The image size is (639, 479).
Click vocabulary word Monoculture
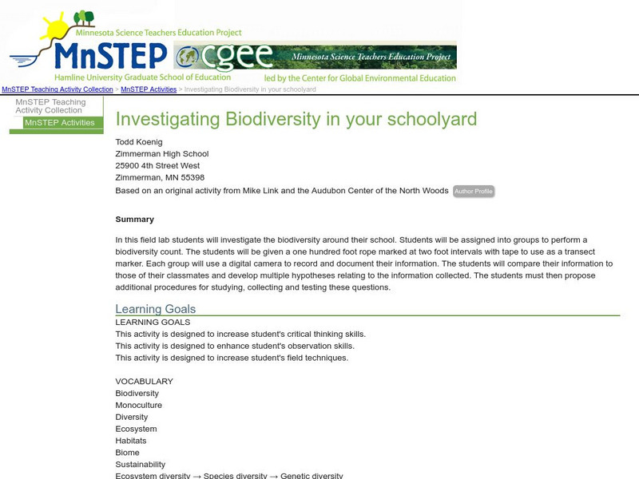tap(138, 405)
